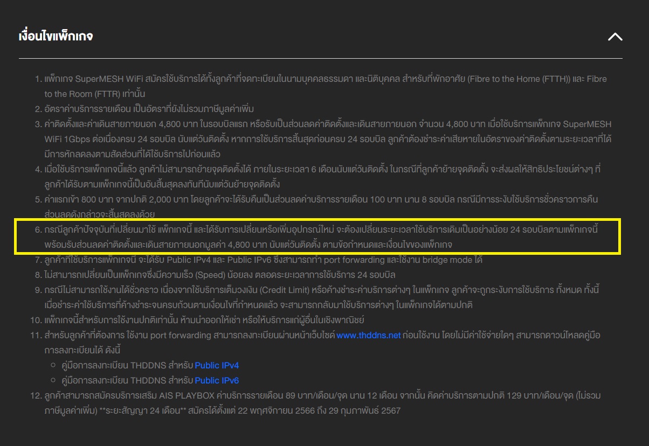Select condition 2 text "อัตราค่าบริการรายเดือน เป็นอัตราที่ยังไม่รวมภาษีมูลค่าเพิ่ม"
The height and width of the screenshot is (446, 649).
[149, 109]
